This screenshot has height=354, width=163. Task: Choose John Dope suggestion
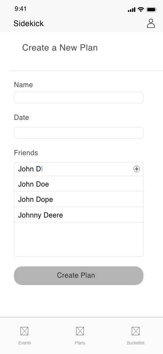79,199
